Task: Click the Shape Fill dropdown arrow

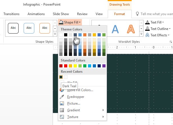Action: [x=80, y=22]
